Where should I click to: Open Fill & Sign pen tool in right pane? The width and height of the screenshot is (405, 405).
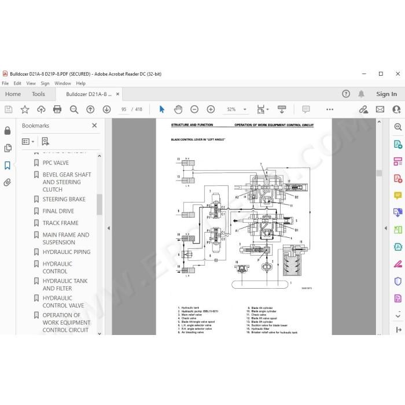(398, 264)
